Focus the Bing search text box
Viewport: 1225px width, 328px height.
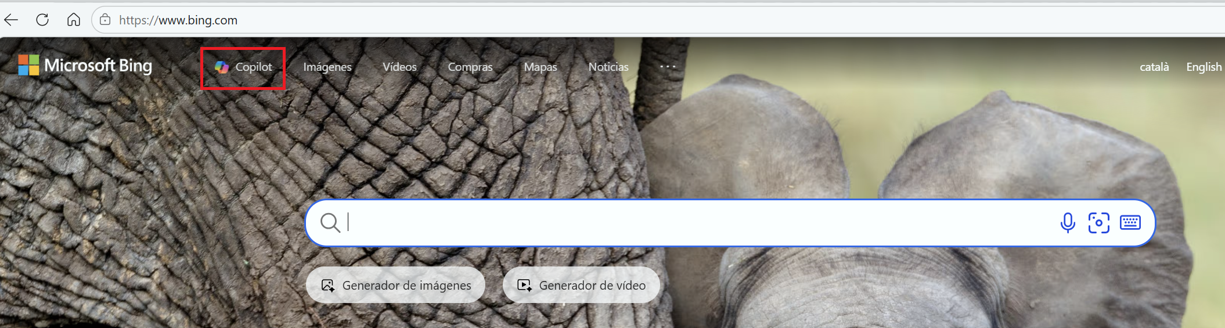tap(697, 223)
